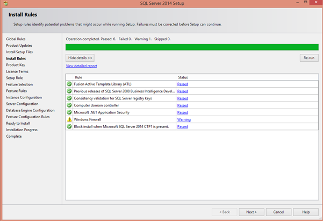Click the Windows Firewall rule text

pos(88,119)
